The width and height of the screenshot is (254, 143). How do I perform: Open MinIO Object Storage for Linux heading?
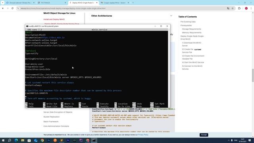click(x=59, y=13)
